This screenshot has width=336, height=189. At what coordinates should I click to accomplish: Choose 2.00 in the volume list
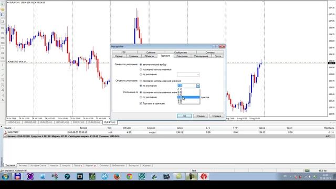pyautogui.click(x=188, y=100)
